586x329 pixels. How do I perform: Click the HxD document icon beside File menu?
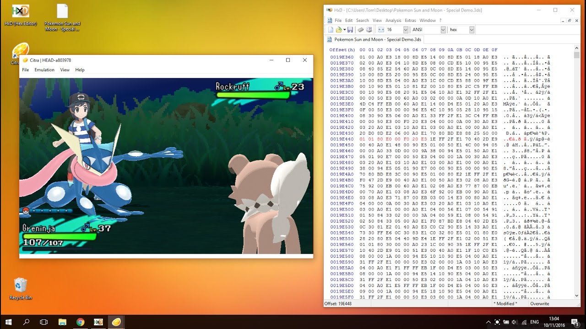[x=329, y=21]
